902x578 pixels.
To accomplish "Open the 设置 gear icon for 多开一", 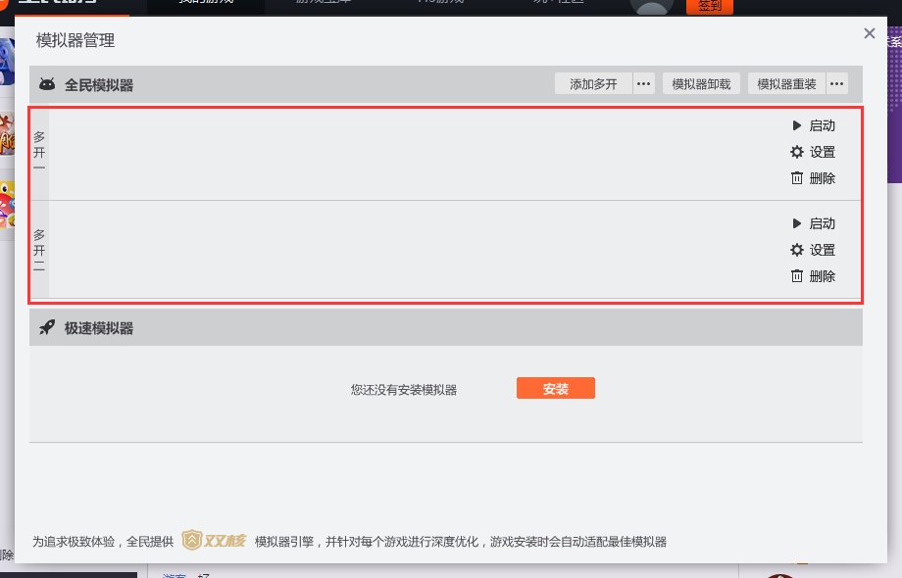I will pos(797,152).
